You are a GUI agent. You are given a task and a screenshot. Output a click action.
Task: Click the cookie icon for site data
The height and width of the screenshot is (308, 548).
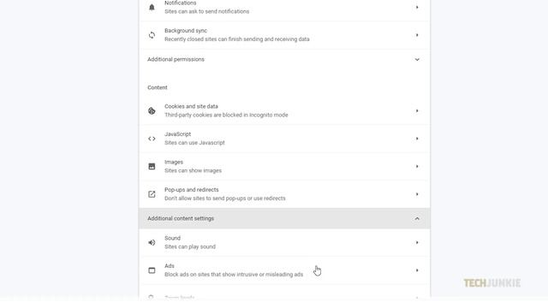(x=152, y=110)
